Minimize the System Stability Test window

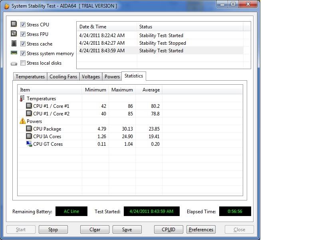222,4
